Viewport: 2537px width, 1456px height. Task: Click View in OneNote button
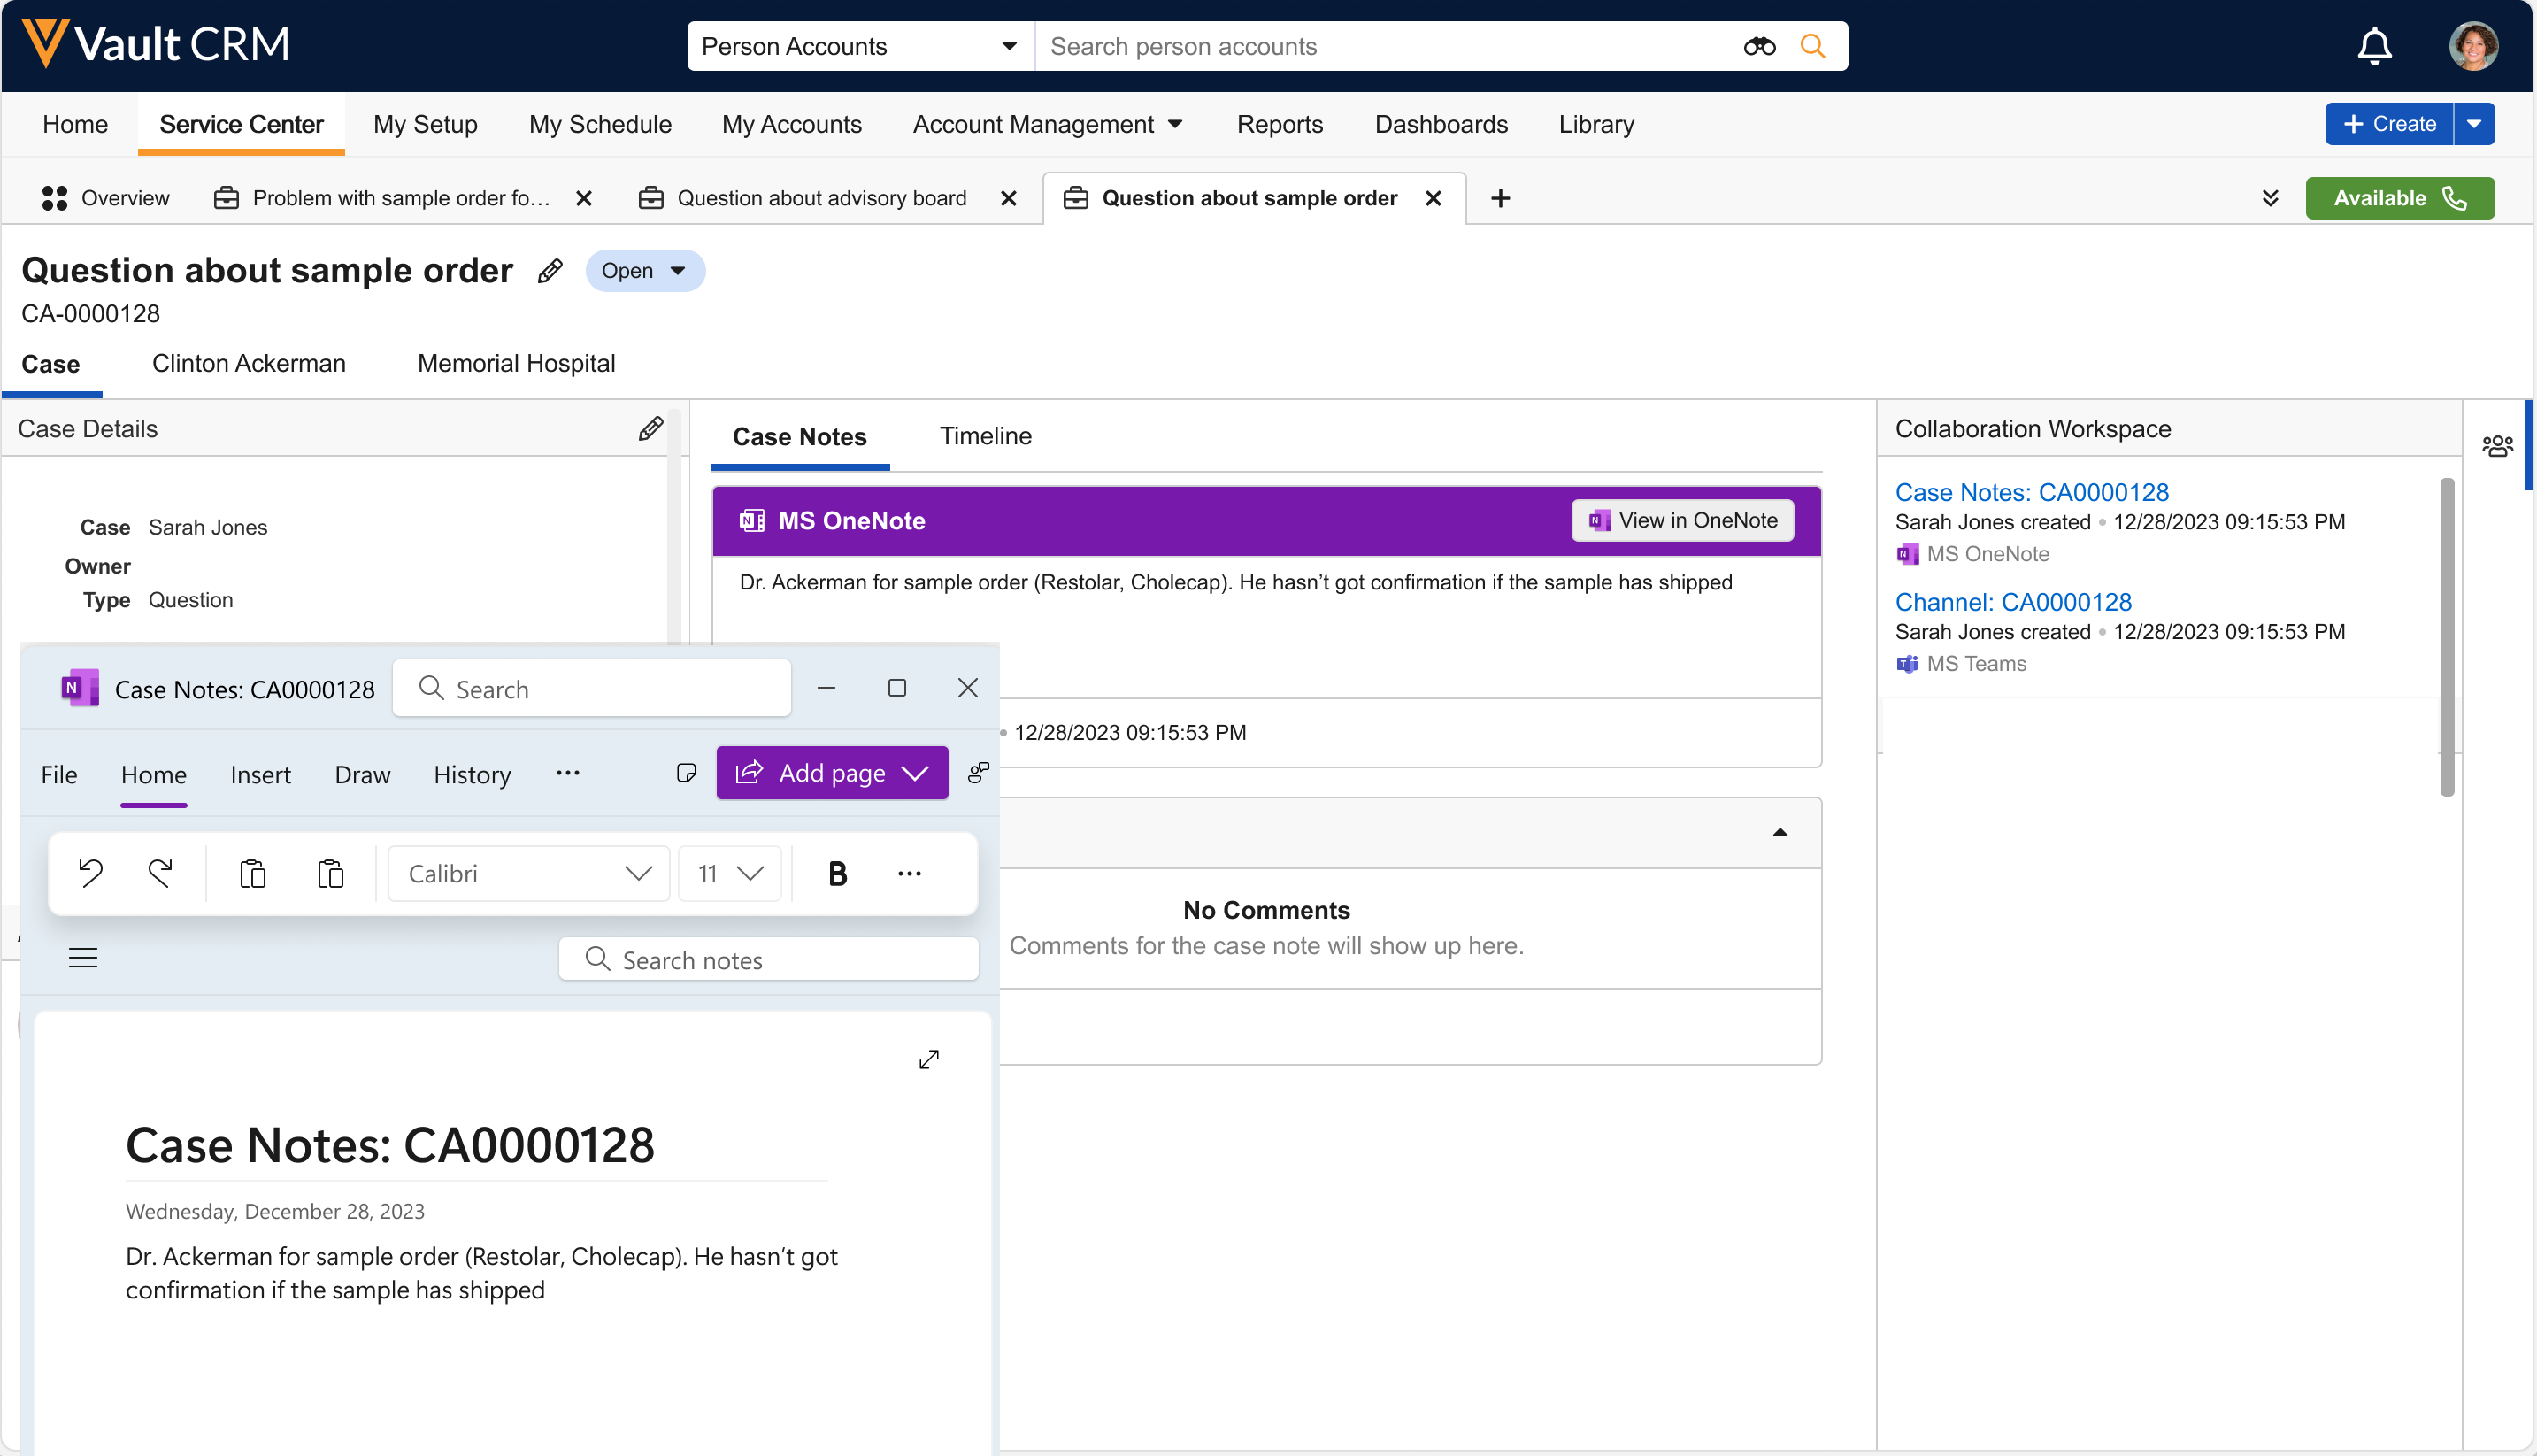[x=1682, y=520]
